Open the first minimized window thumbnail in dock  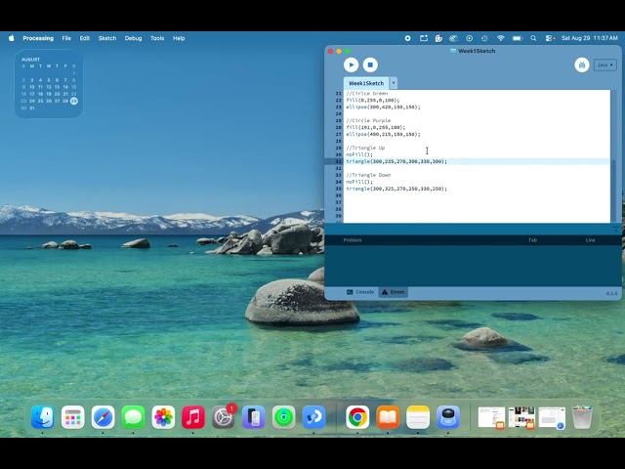[491, 417]
